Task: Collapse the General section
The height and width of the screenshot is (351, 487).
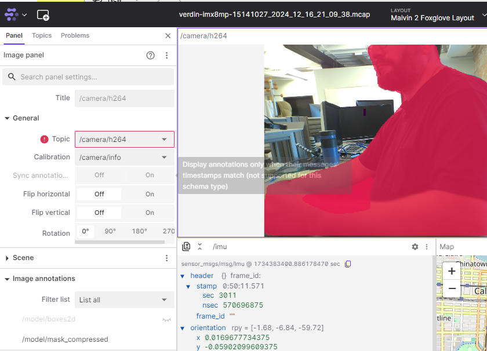Action: [x=8, y=118]
